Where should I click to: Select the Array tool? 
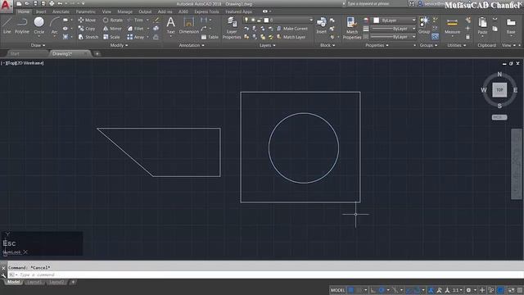point(136,37)
